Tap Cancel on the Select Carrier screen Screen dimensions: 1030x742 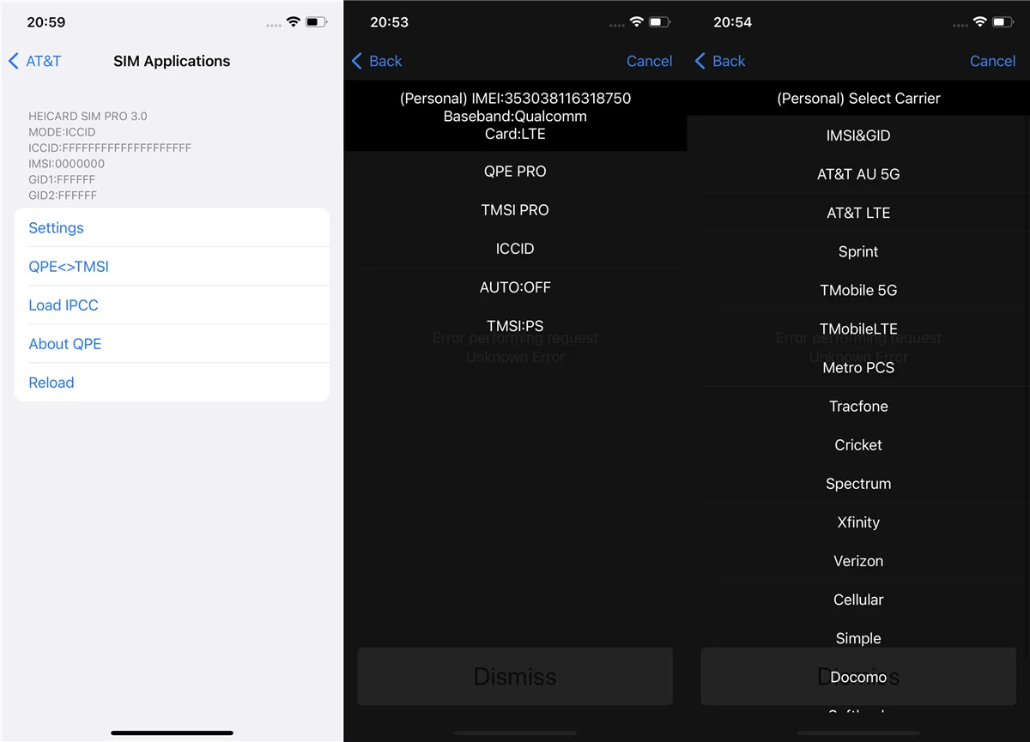pos(992,61)
